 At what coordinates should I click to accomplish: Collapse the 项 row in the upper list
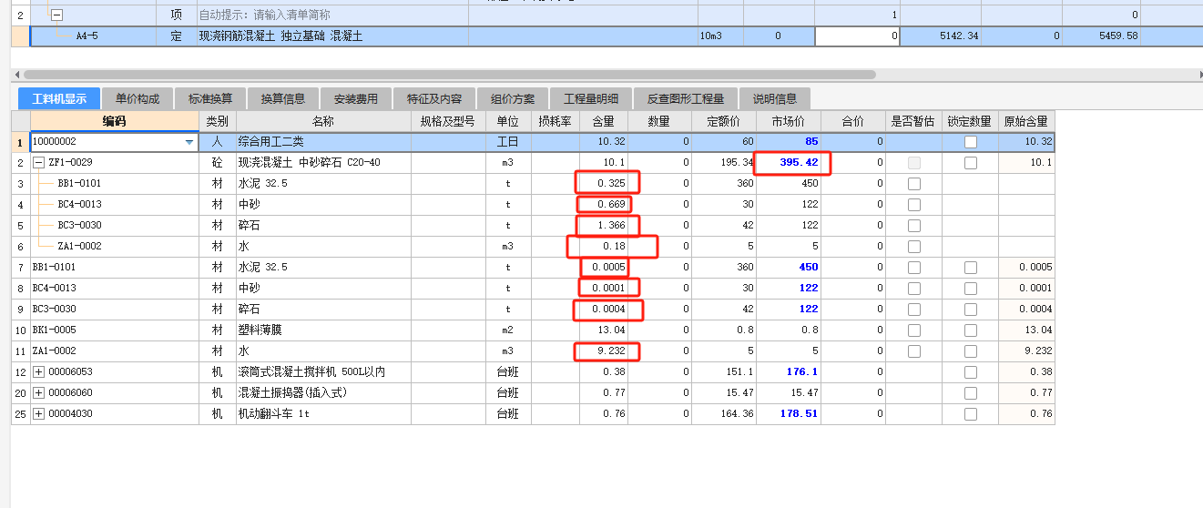tap(56, 15)
